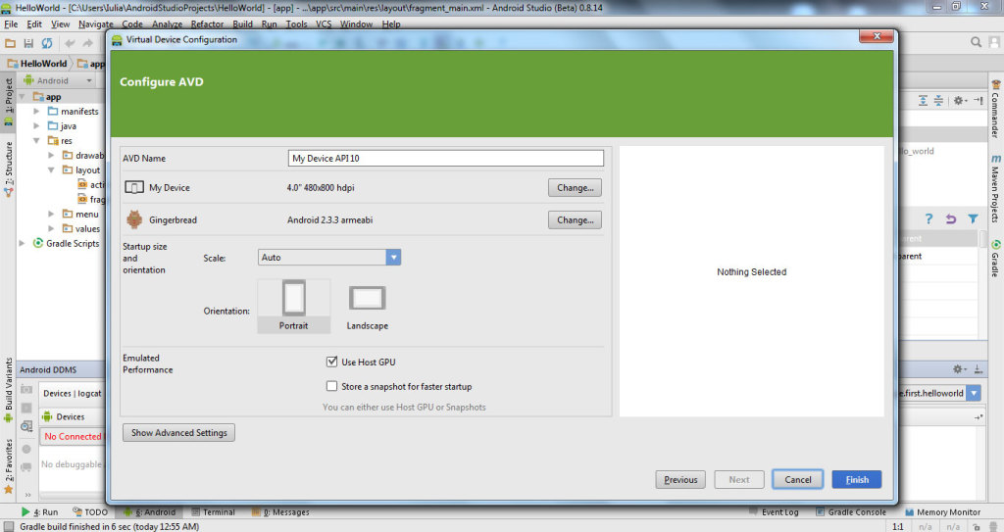Click Save All toolbar icon
The width and height of the screenshot is (1004, 532).
[x=28, y=43]
